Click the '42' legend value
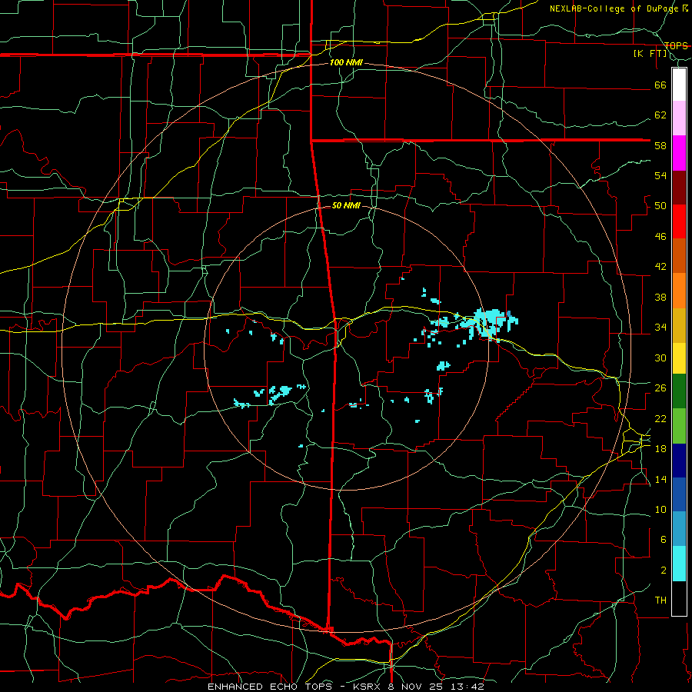Viewport: 692px width, 692px height. tap(660, 267)
